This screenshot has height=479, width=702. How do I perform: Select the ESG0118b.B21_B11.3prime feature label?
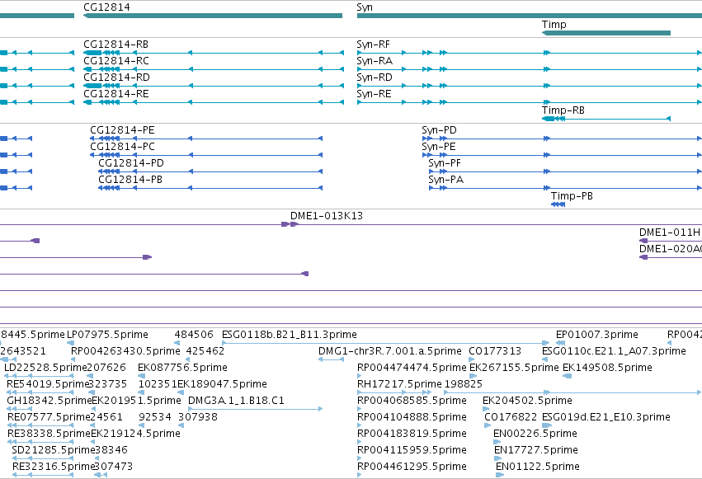click(x=290, y=335)
